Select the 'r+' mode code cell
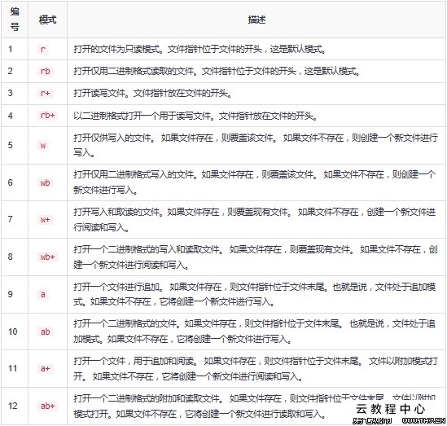This screenshot has width=447, height=426. click(45, 93)
